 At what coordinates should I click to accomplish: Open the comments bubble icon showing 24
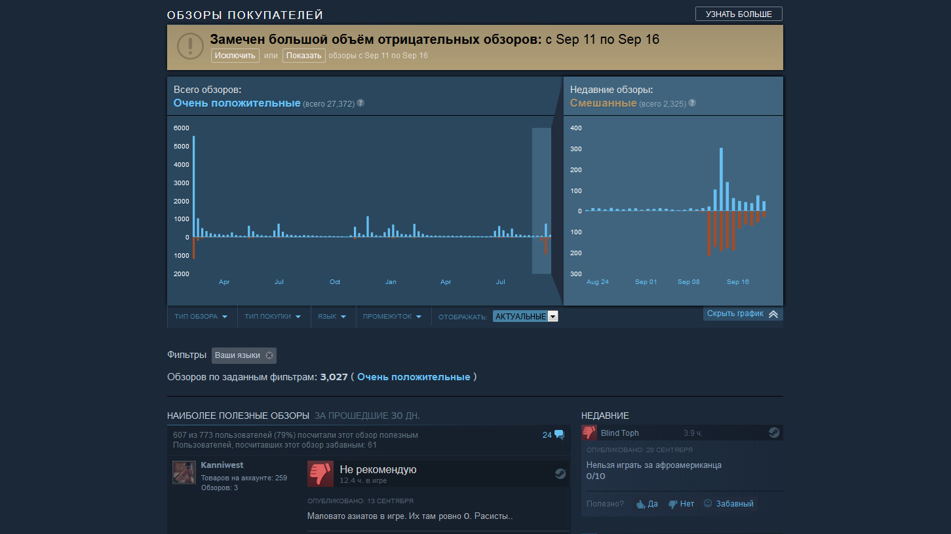pos(559,435)
